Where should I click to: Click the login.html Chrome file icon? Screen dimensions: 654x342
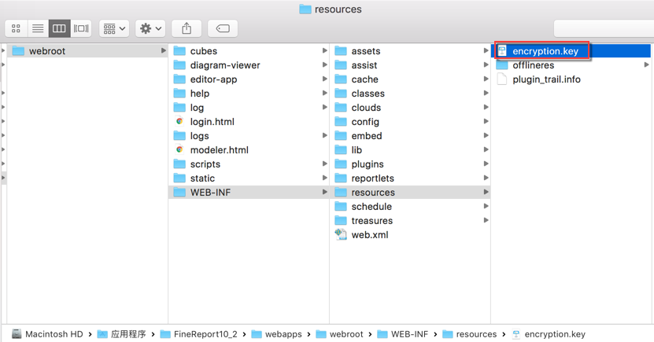pos(179,122)
